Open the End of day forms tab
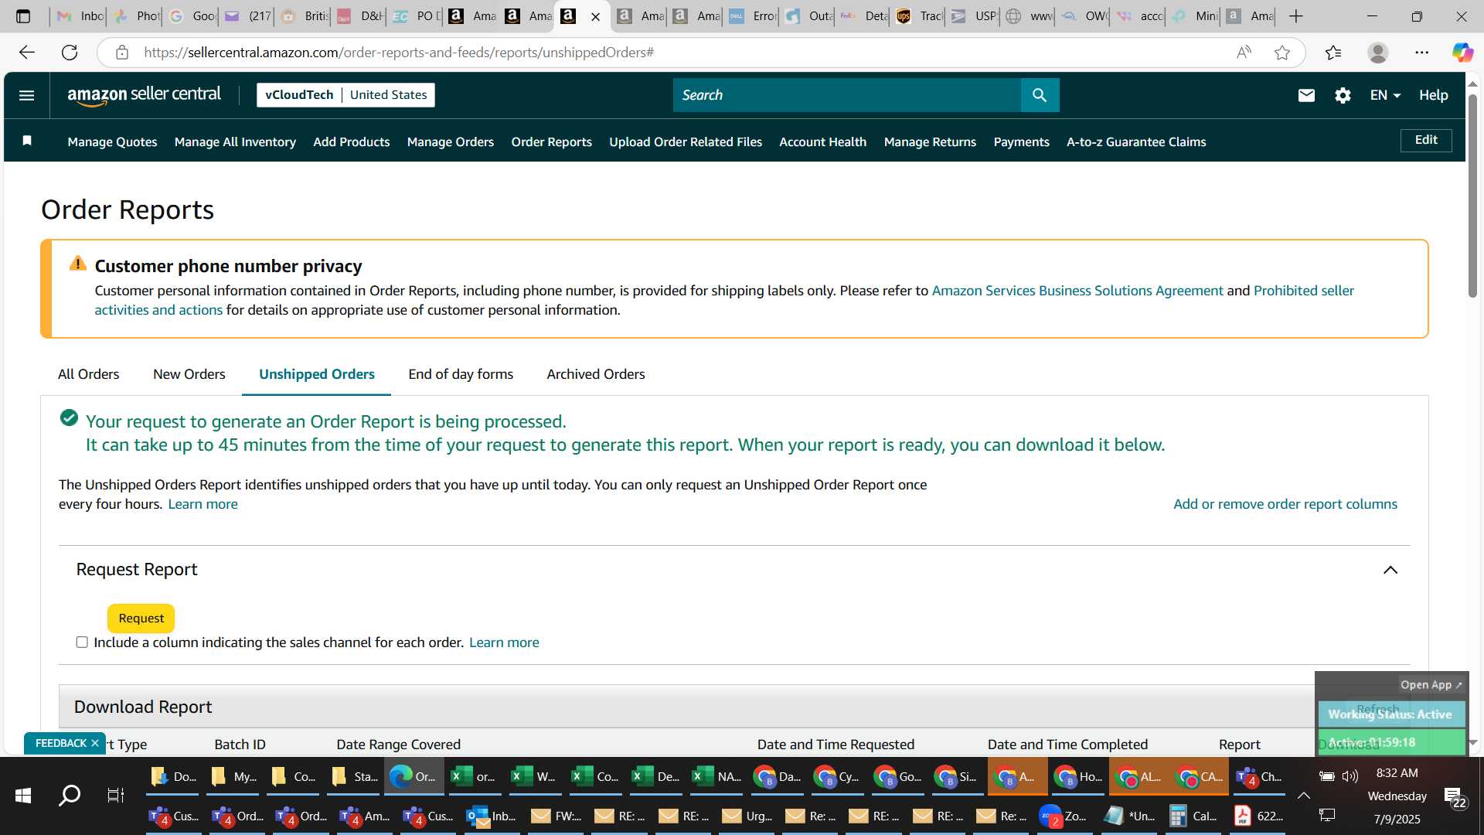The image size is (1484, 835). pos(461,374)
